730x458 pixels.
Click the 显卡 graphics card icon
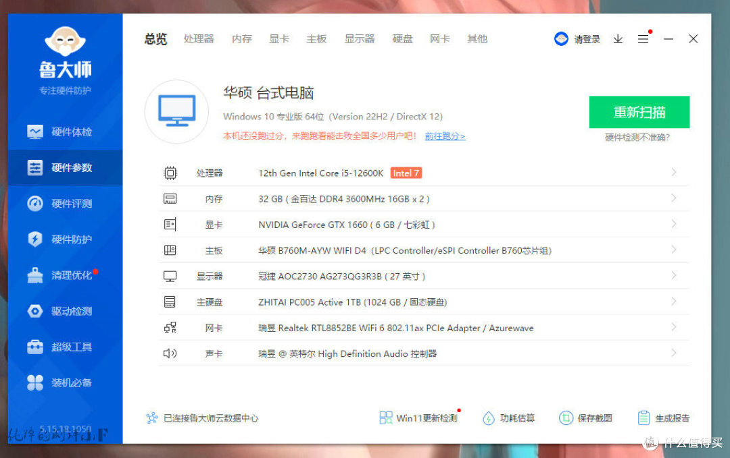pyautogui.click(x=170, y=225)
